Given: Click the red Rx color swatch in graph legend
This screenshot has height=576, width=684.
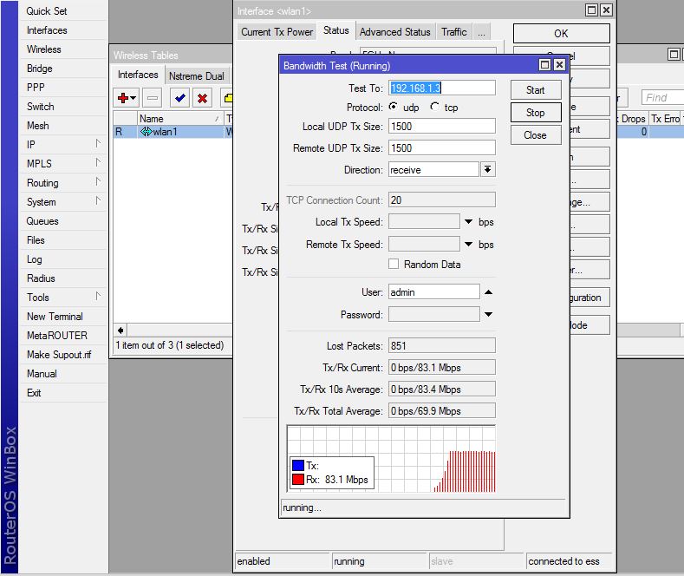Looking at the screenshot, I should (x=298, y=479).
